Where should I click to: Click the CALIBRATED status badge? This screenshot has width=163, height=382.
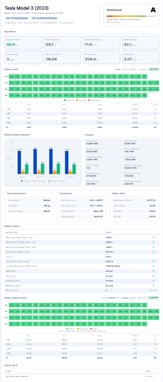[x=154, y=298]
